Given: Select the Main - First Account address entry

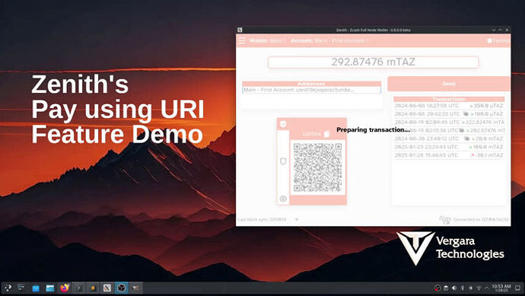Looking at the screenshot, I should (311, 90).
